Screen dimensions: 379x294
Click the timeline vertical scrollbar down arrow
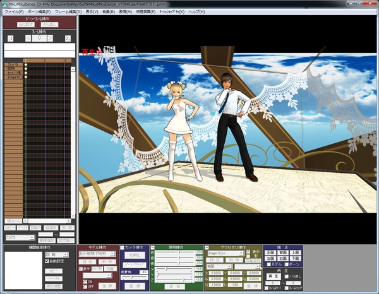(x=73, y=216)
